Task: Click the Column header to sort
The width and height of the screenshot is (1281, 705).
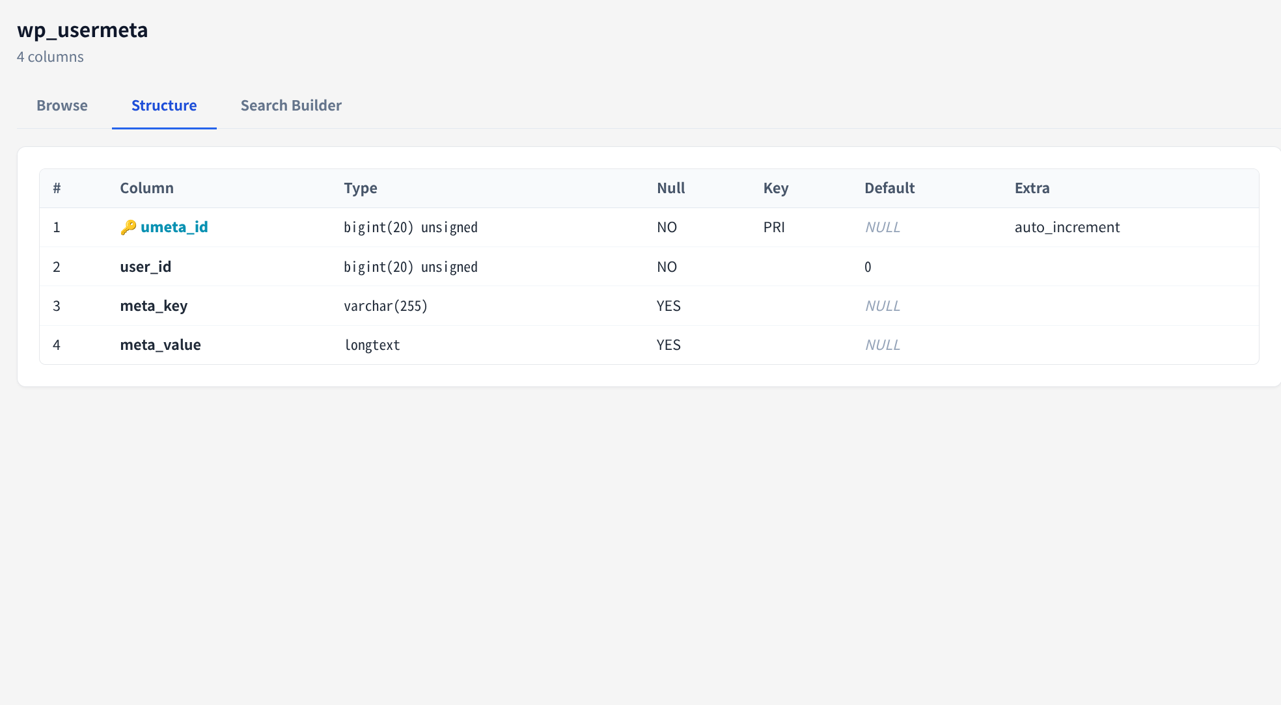Action: 146,188
